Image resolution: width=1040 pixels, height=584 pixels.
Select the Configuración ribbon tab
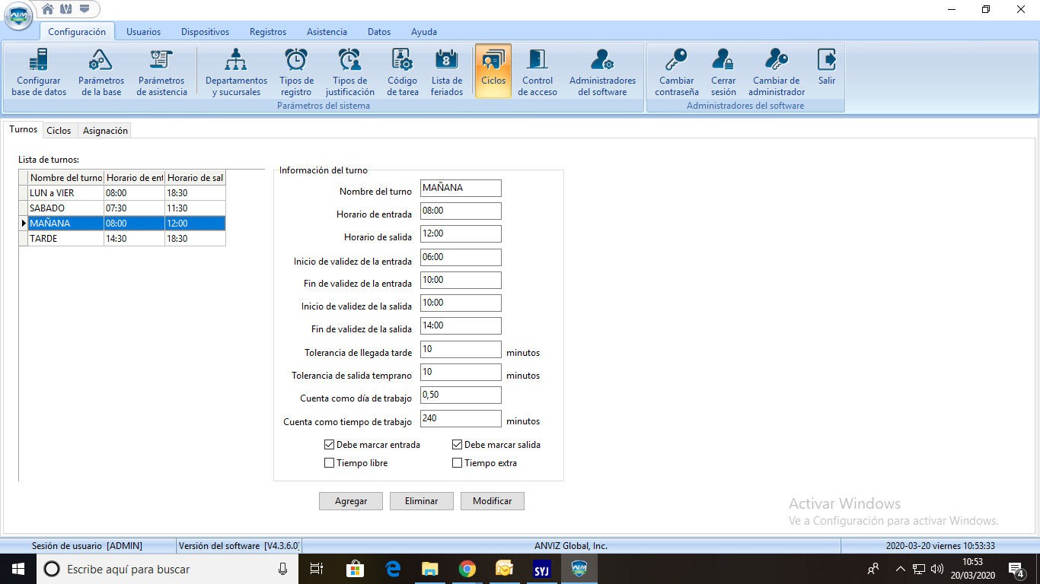click(x=77, y=32)
